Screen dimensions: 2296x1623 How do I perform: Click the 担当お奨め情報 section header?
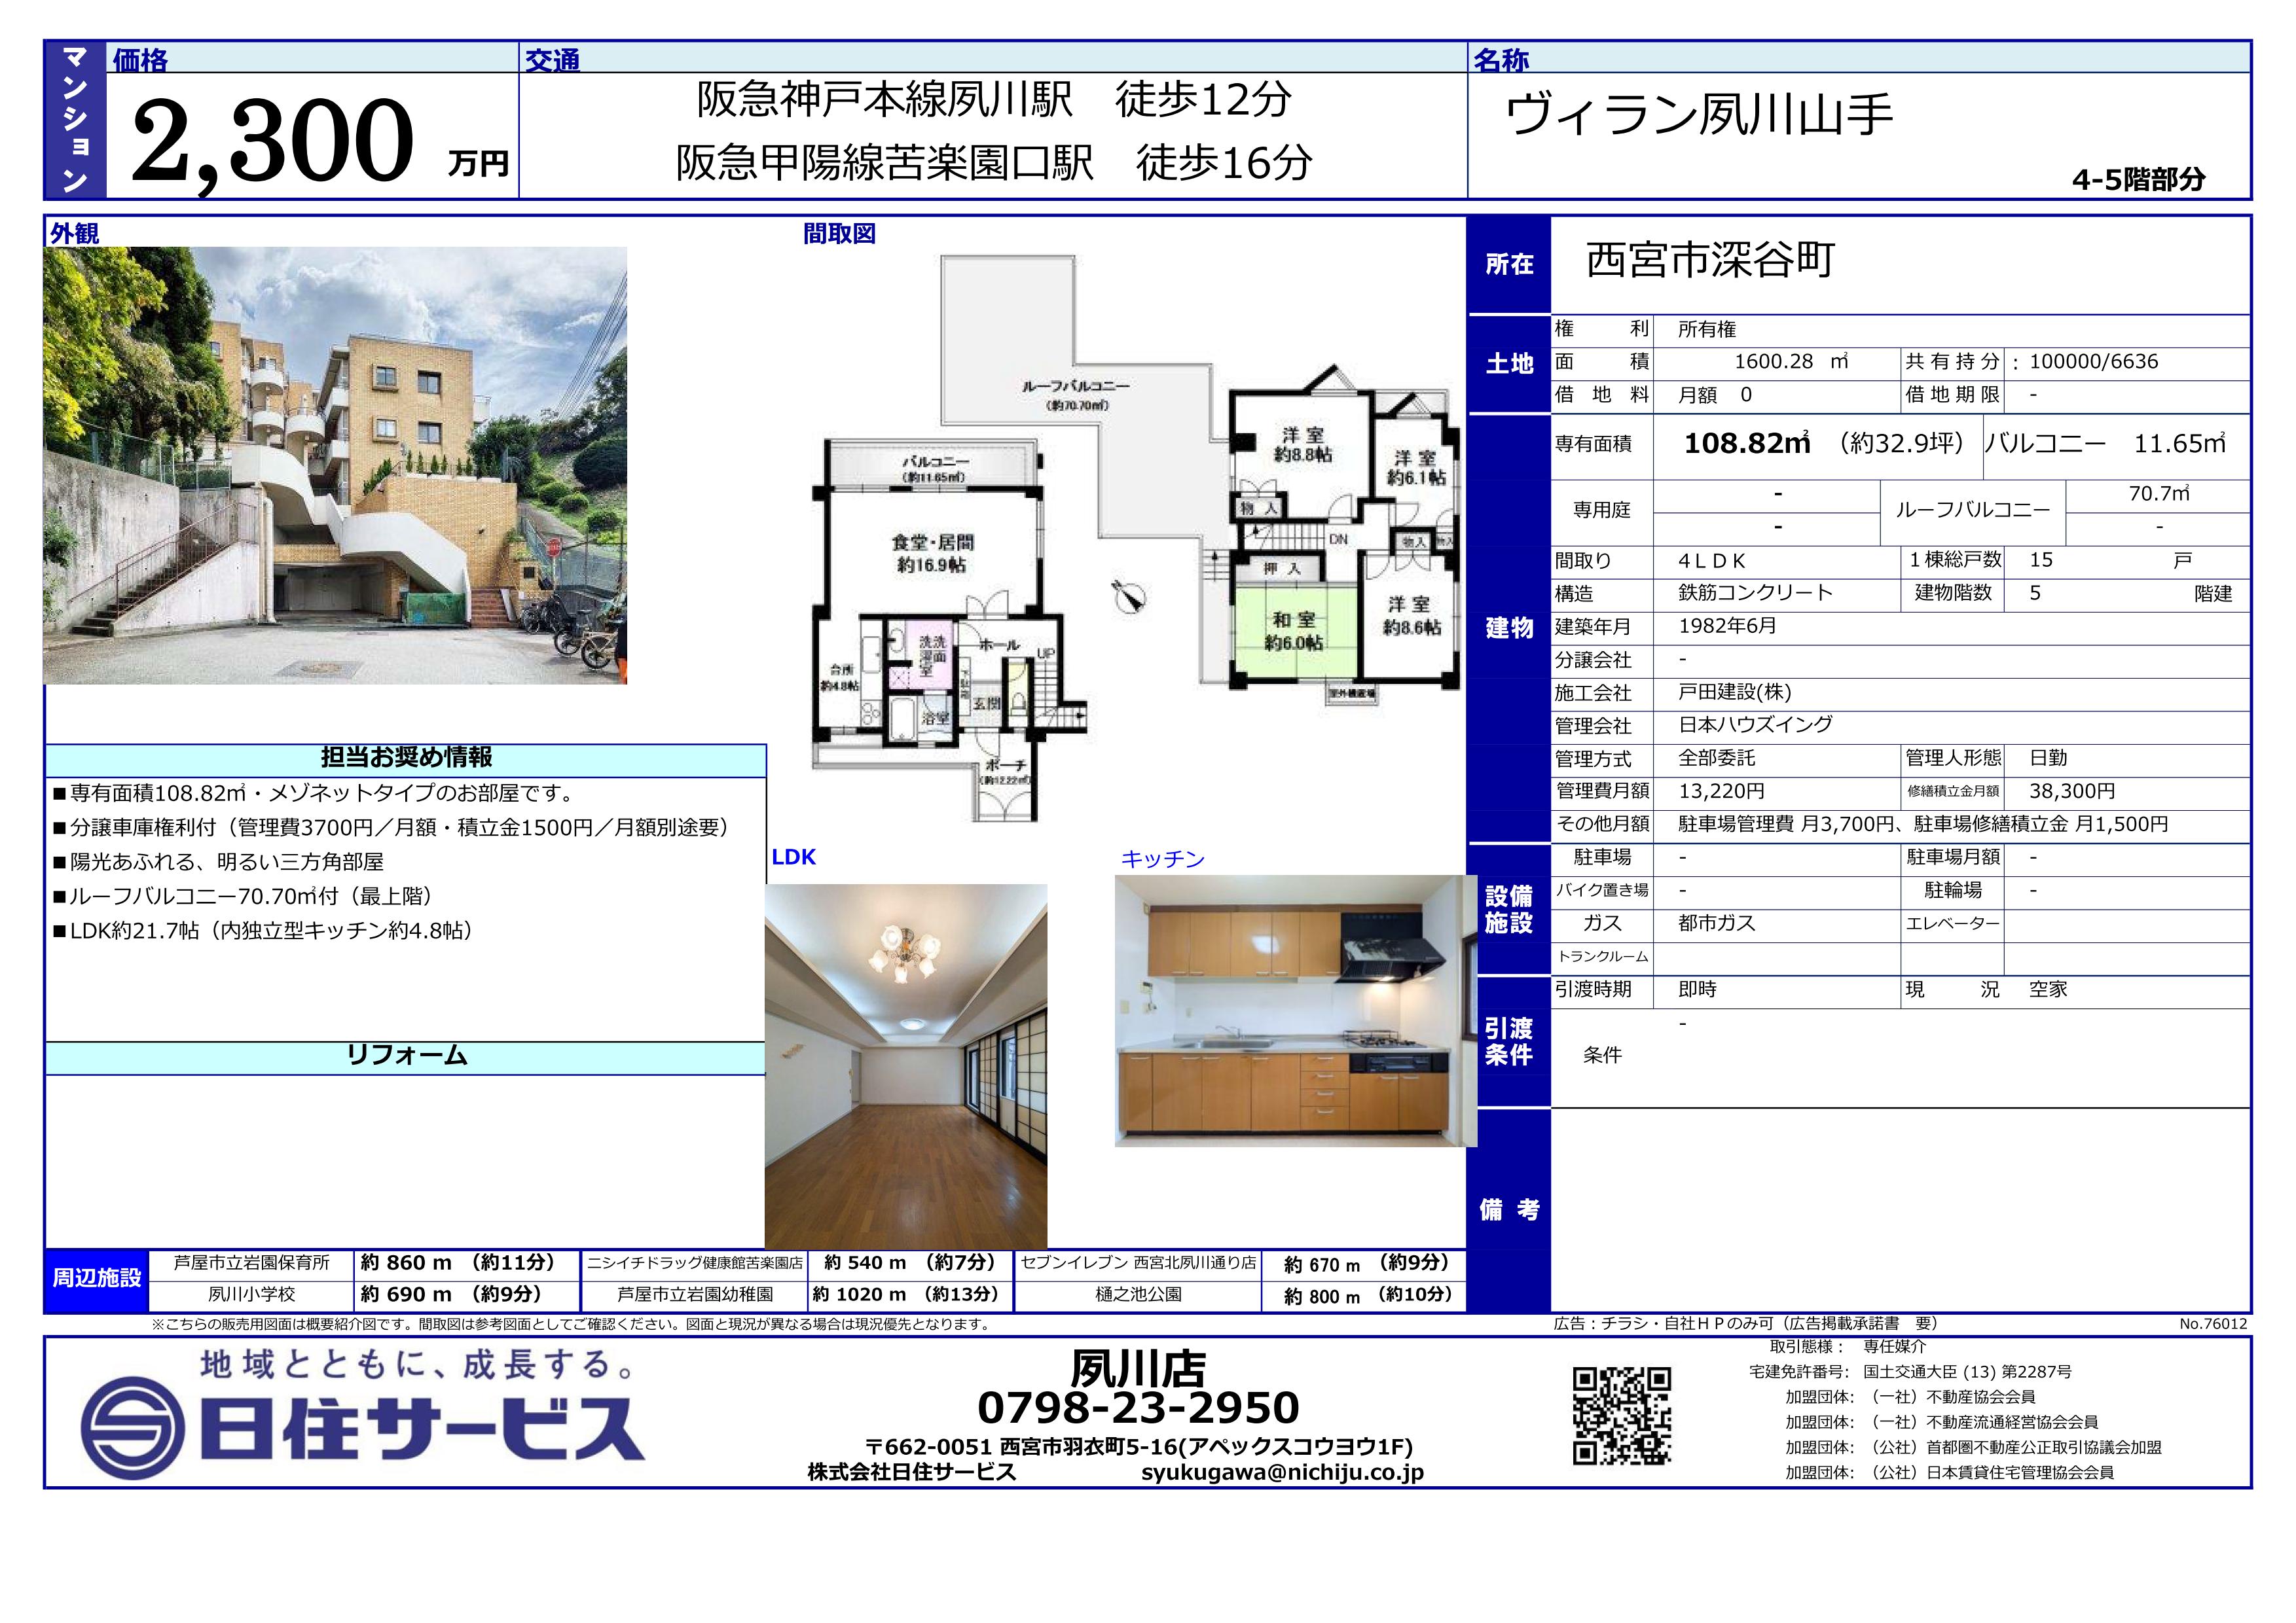point(406,758)
